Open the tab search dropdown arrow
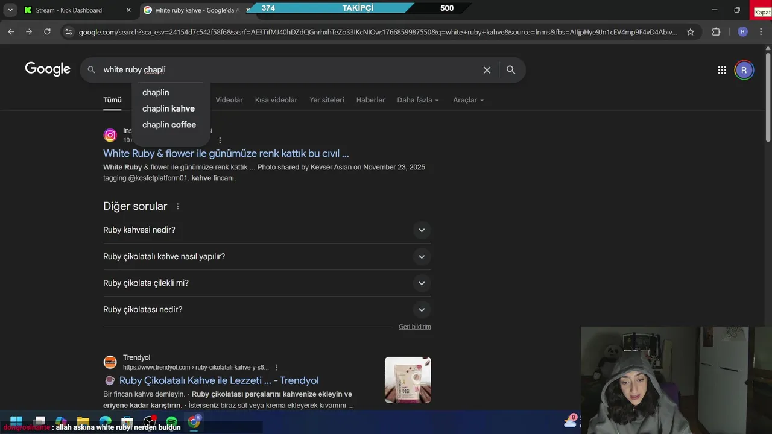772x434 pixels. tap(10, 10)
